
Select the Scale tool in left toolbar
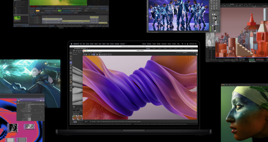[71, 68]
